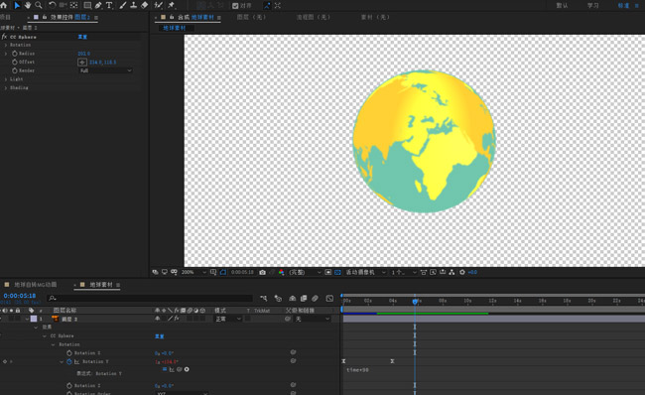645x395 pixels.
Task: Select the Roto Brush tool
Action: pos(158,5)
